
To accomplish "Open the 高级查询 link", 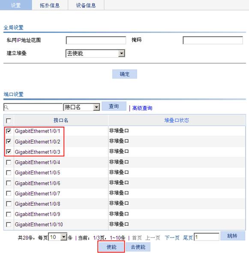I will (142, 108).
